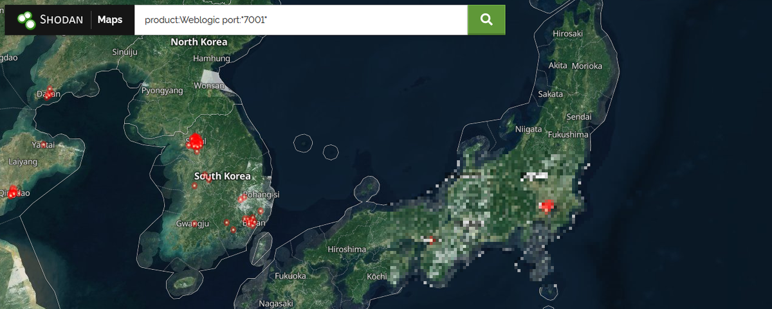Click the Shodan logo icon

pos(26,20)
